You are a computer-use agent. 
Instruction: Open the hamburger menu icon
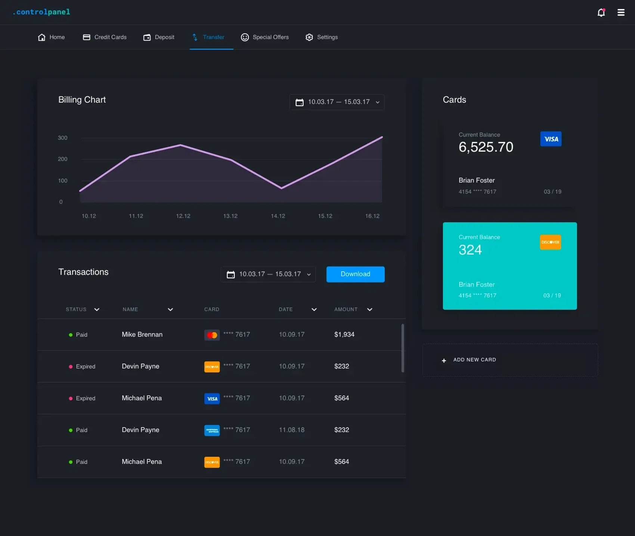pos(621,13)
